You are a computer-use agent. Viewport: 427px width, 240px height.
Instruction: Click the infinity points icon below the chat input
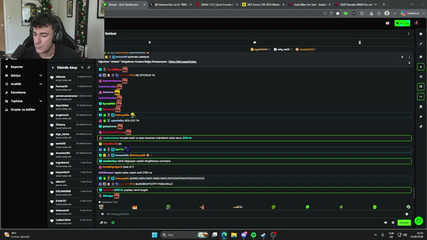104,223
